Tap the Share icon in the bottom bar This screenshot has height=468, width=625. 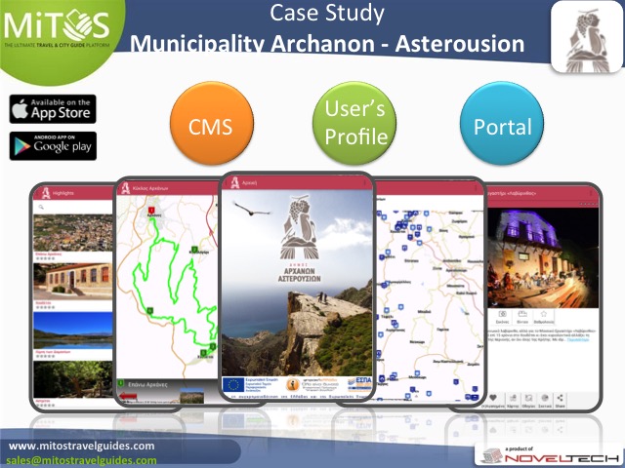560,400
